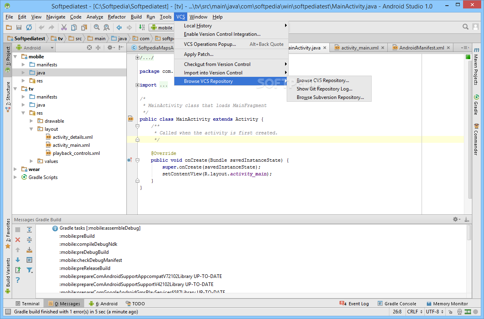Expand the Gradle Scripts node

coord(16,177)
